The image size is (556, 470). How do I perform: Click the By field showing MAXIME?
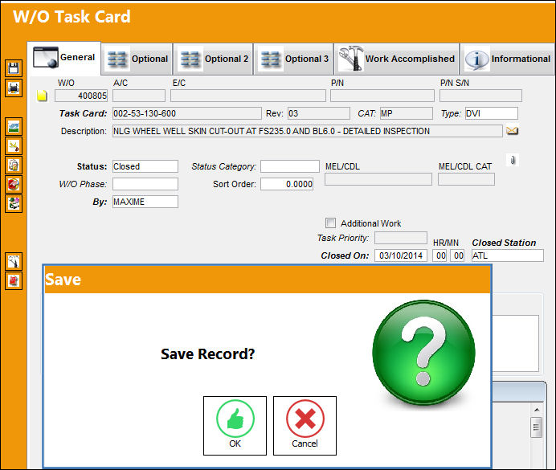[x=145, y=202]
